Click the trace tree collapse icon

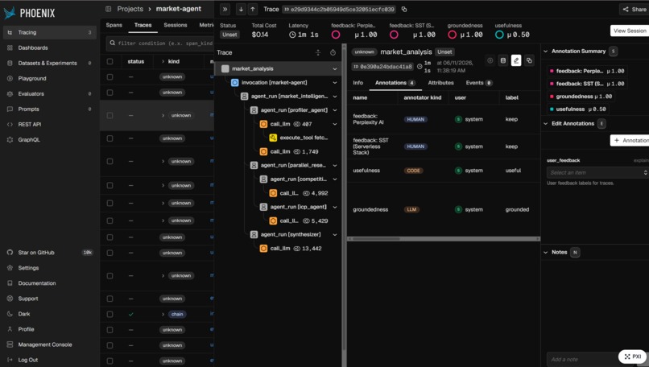pos(318,52)
